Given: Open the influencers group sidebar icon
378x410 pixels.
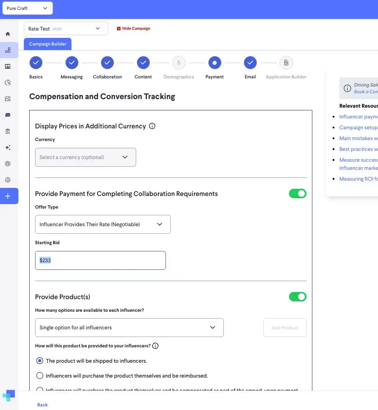Looking at the screenshot, I should click(x=8, y=66).
